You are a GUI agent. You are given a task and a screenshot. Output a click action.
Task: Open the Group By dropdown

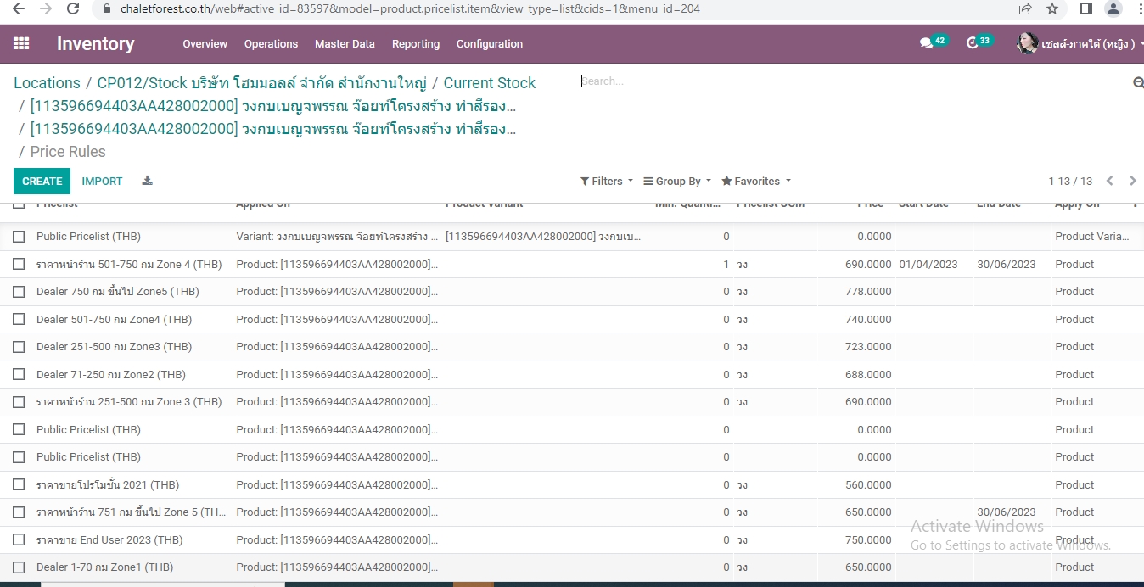click(x=677, y=182)
